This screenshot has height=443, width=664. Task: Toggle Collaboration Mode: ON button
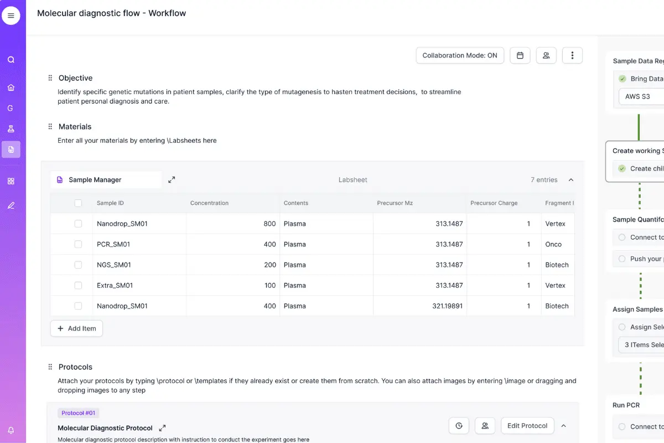coord(460,55)
